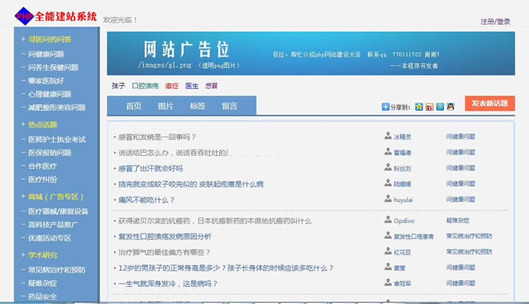Open sidebar item 医师护士执业考试
This screenshot has width=529, height=304.
point(57,139)
